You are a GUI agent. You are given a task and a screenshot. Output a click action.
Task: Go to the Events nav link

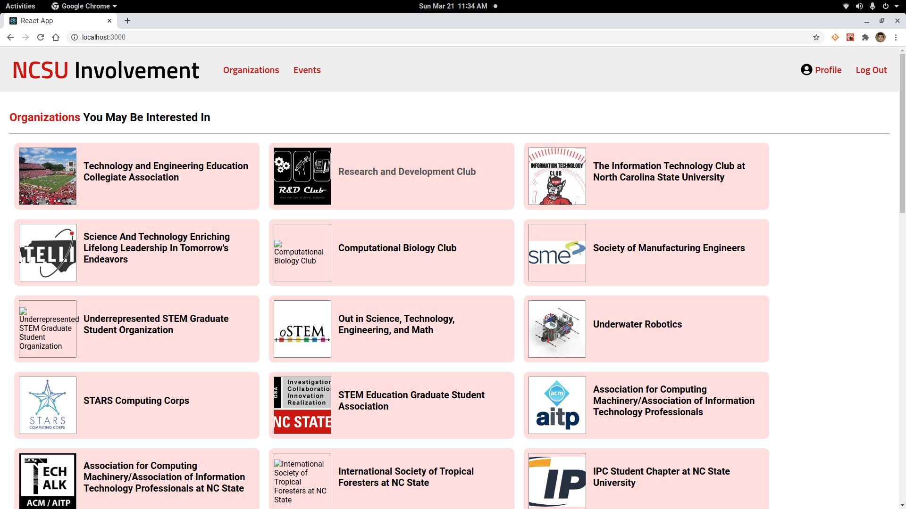(x=307, y=70)
